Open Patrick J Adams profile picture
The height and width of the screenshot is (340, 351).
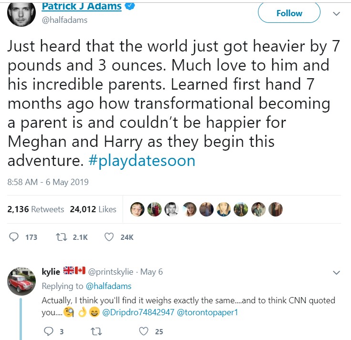click(21, 13)
